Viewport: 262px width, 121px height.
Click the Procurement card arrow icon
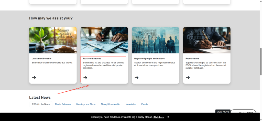188,77
